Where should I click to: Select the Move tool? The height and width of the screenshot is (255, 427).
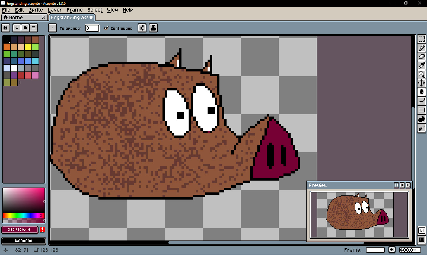421,83
